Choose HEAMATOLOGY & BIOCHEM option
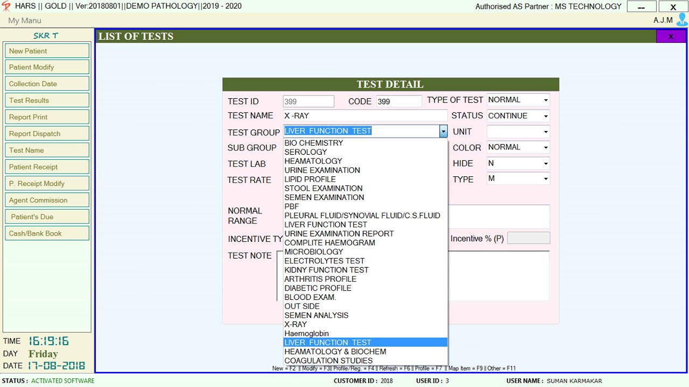Image resolution: width=689 pixels, height=387 pixels. [x=365, y=352]
